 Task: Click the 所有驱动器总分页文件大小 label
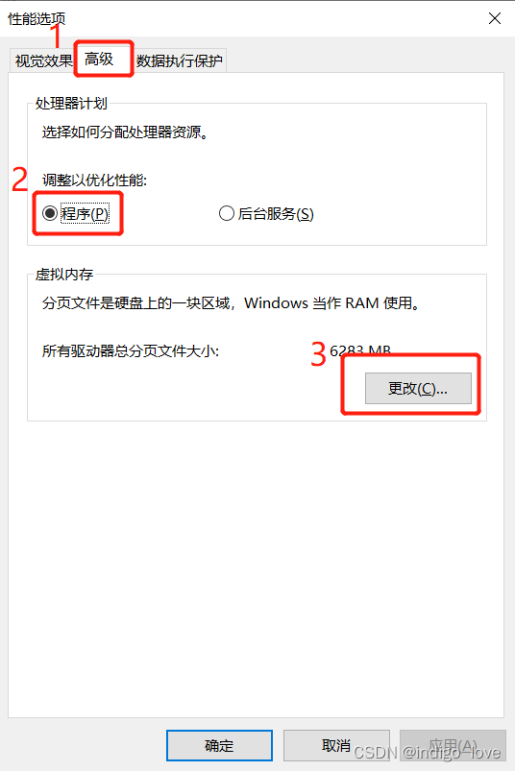(131, 351)
